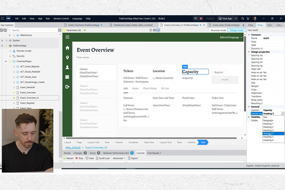Clear the console output
Screen dimensions: 285x190
[x=90, y=158]
